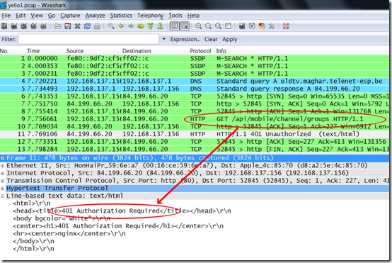
Task: Open capture options via toolbar icon
Action: (14, 26)
